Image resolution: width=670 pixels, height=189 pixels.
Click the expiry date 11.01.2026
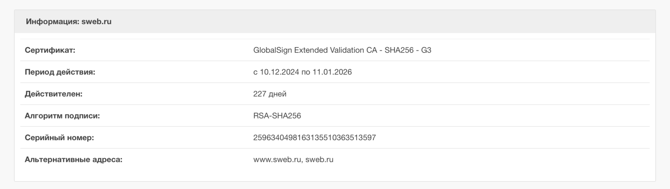[332, 72]
